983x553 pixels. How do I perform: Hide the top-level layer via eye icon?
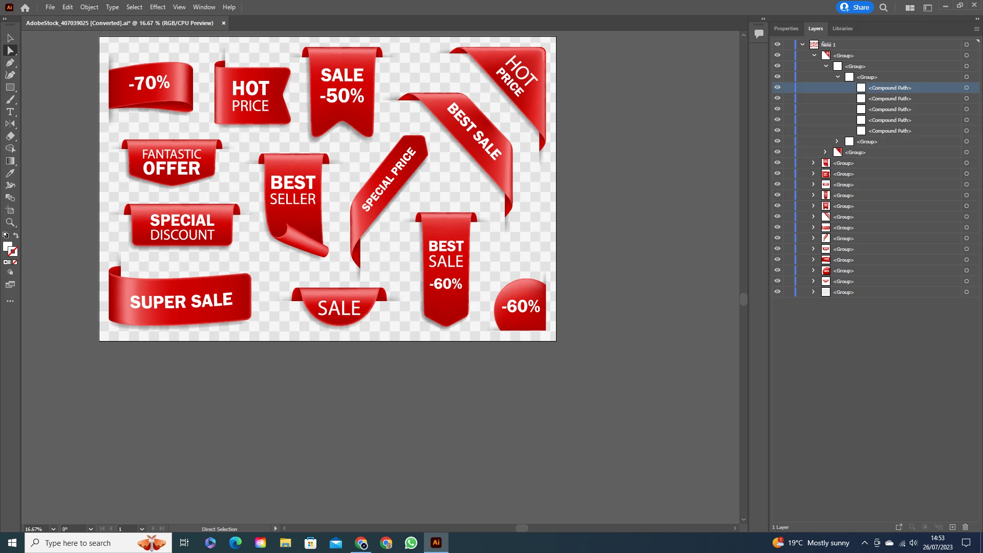[777, 45]
